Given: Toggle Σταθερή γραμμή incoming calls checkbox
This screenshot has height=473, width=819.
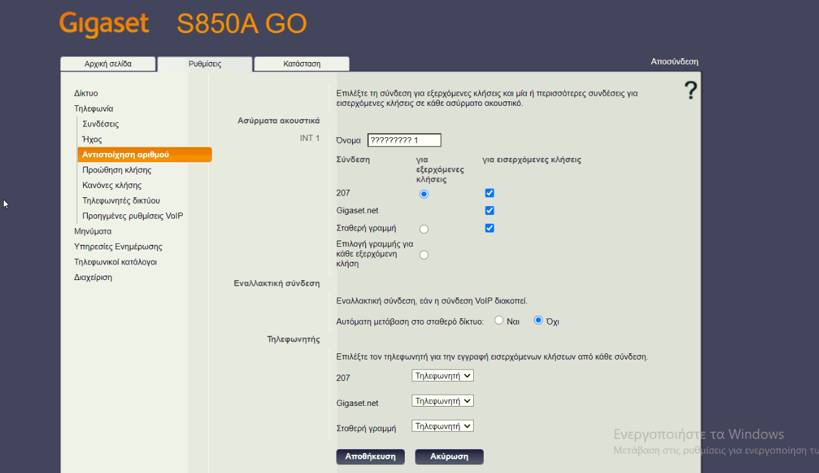Looking at the screenshot, I should pyautogui.click(x=489, y=228).
